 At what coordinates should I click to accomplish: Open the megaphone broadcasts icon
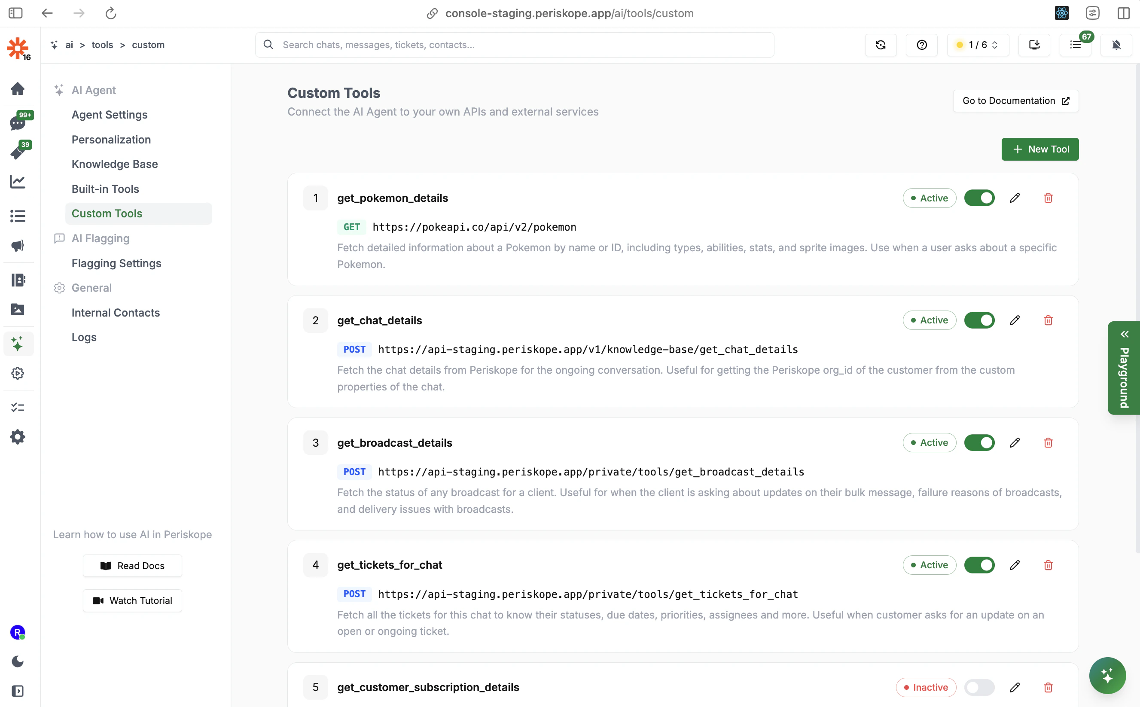[x=18, y=246]
